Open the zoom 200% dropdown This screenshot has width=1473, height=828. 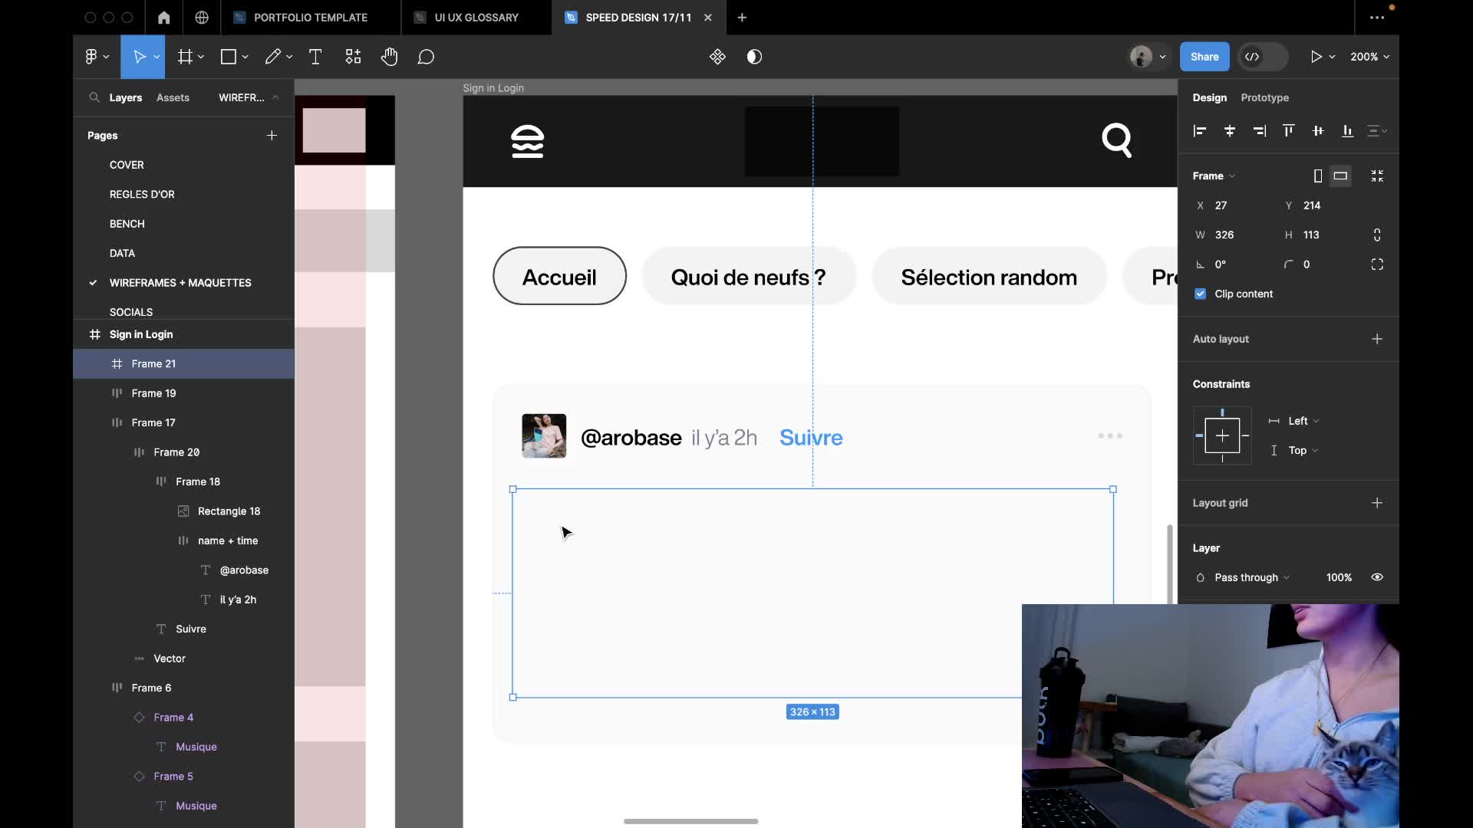click(1370, 57)
